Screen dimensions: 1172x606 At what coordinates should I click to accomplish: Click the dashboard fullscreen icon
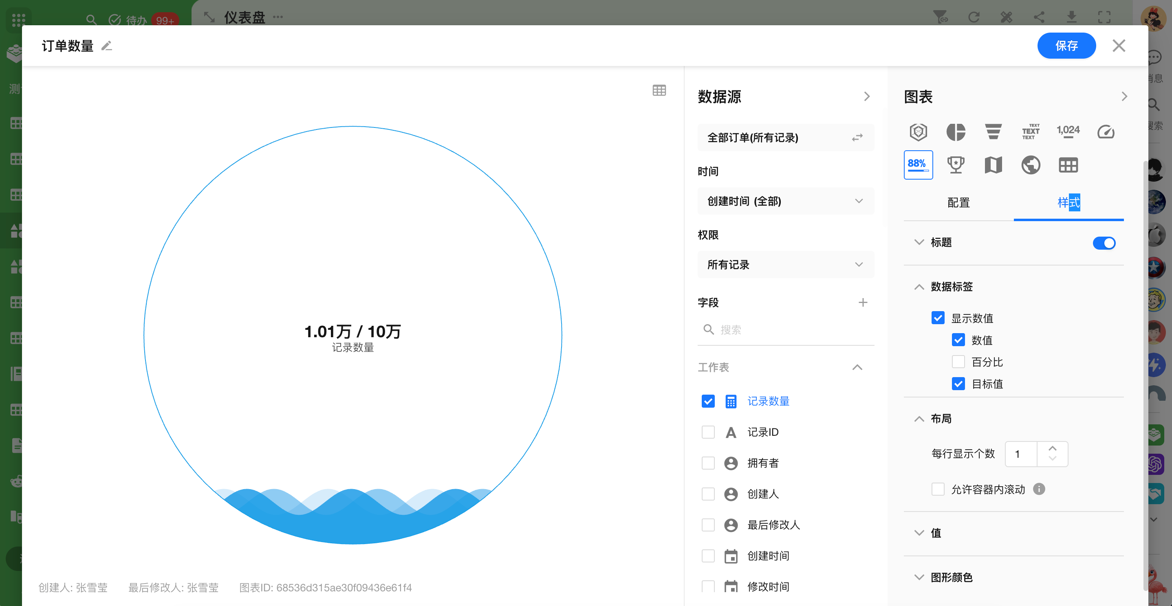coord(1104,17)
